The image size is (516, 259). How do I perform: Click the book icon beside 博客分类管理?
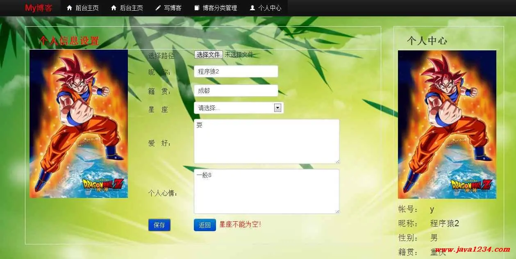coord(197,8)
